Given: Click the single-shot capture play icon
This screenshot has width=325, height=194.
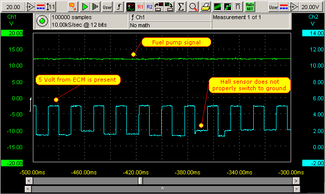Looking at the screenshot, I should [x=96, y=7].
